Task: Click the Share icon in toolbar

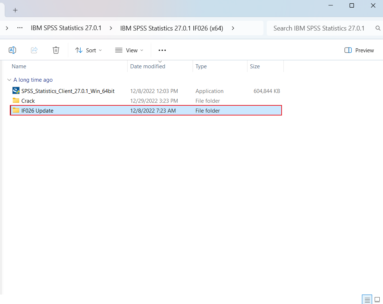Action: (34, 50)
